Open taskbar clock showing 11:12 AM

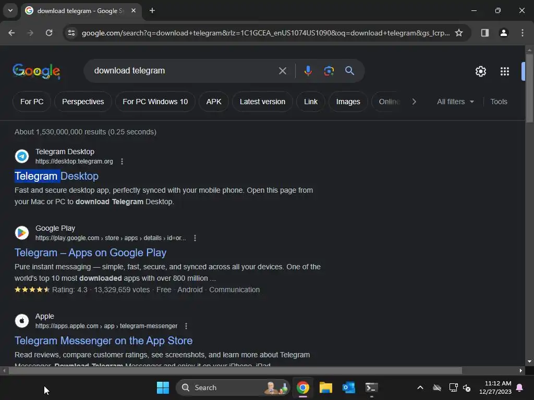pos(495,387)
